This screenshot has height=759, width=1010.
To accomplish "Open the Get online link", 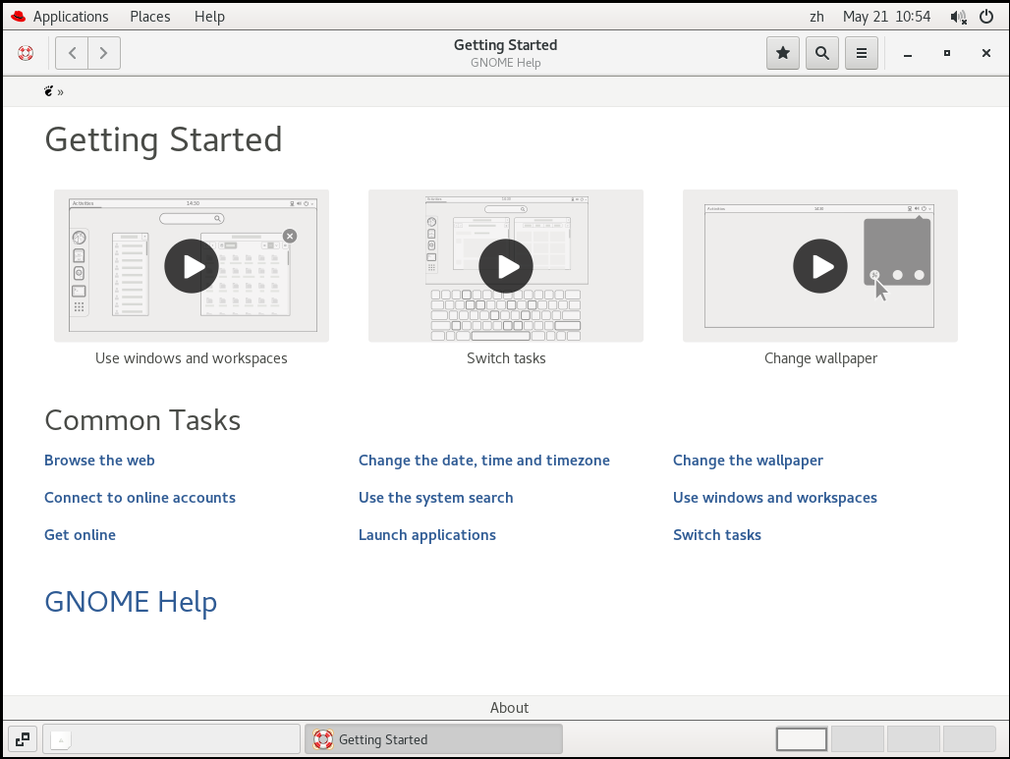I will tap(80, 535).
